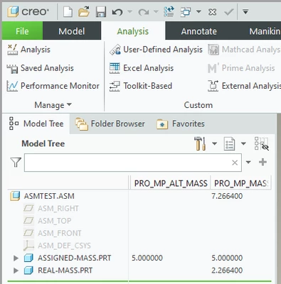Expand tree settings dropdown arrow
This screenshot has height=284, width=281.
214,143
